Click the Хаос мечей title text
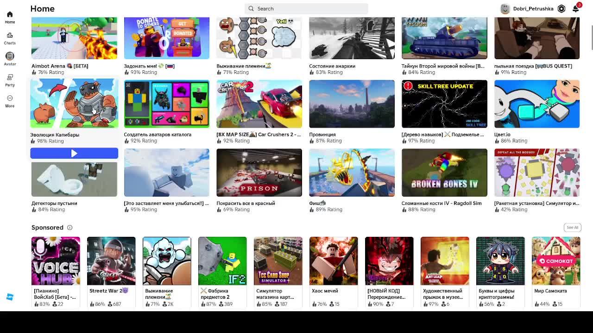The width and height of the screenshot is (593, 333). 325,291
